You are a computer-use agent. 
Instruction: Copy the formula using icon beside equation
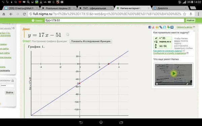[x=68, y=34]
